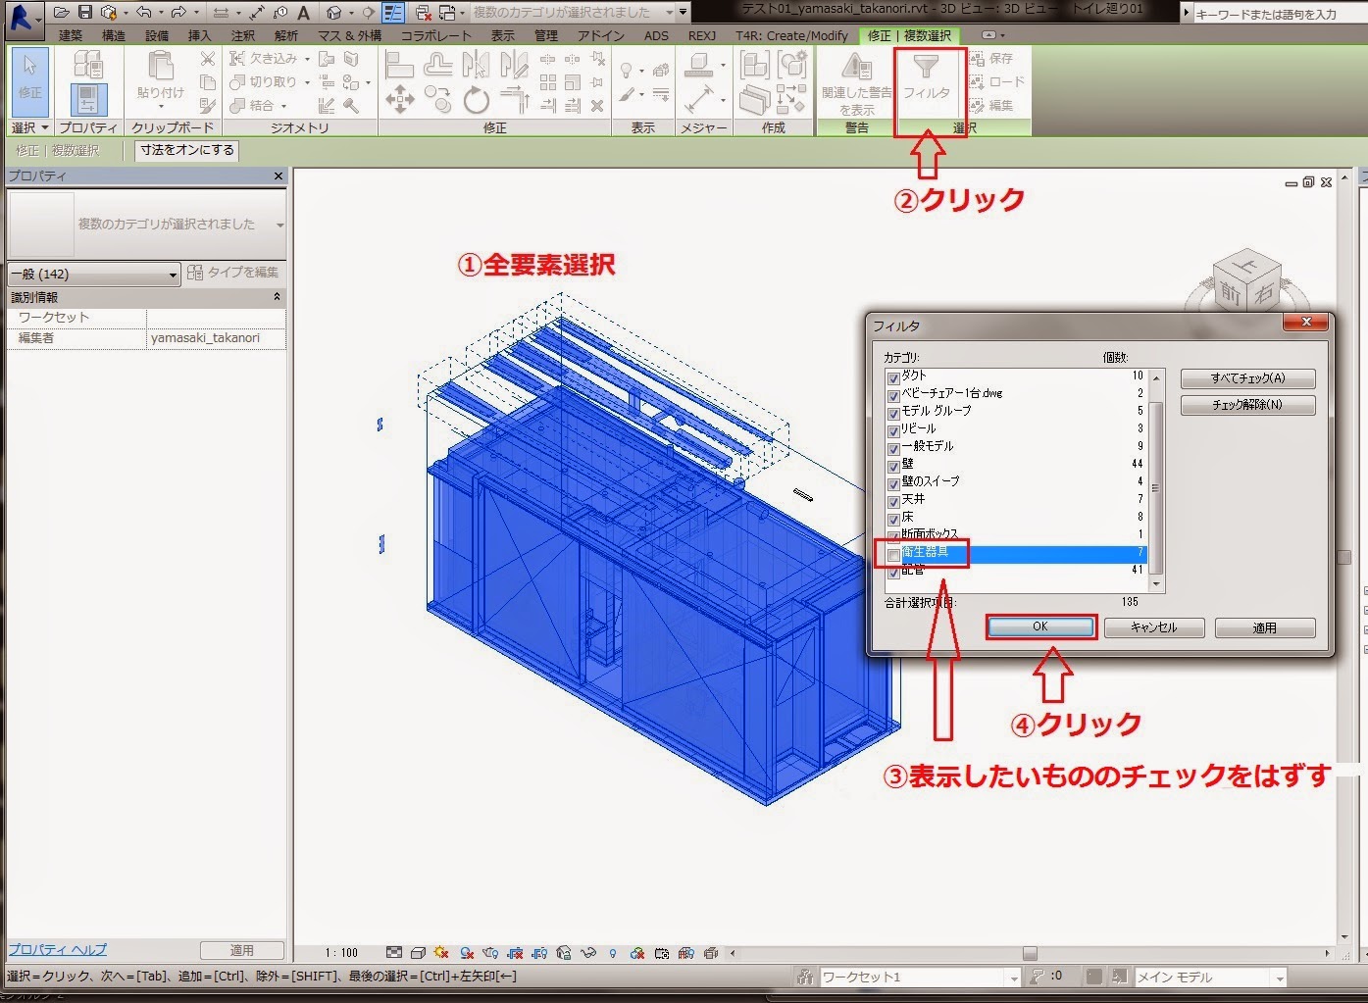Uncheck the ベビーチェアー1台.dwg checkbox

[893, 395]
